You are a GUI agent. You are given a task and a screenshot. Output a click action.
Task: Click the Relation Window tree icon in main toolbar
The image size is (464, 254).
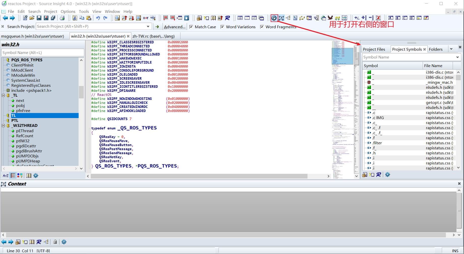[x=288, y=18]
